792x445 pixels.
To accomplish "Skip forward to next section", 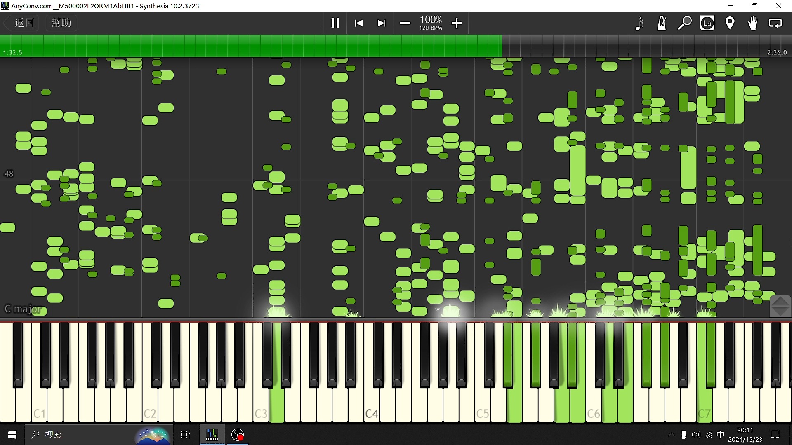I will click(382, 23).
